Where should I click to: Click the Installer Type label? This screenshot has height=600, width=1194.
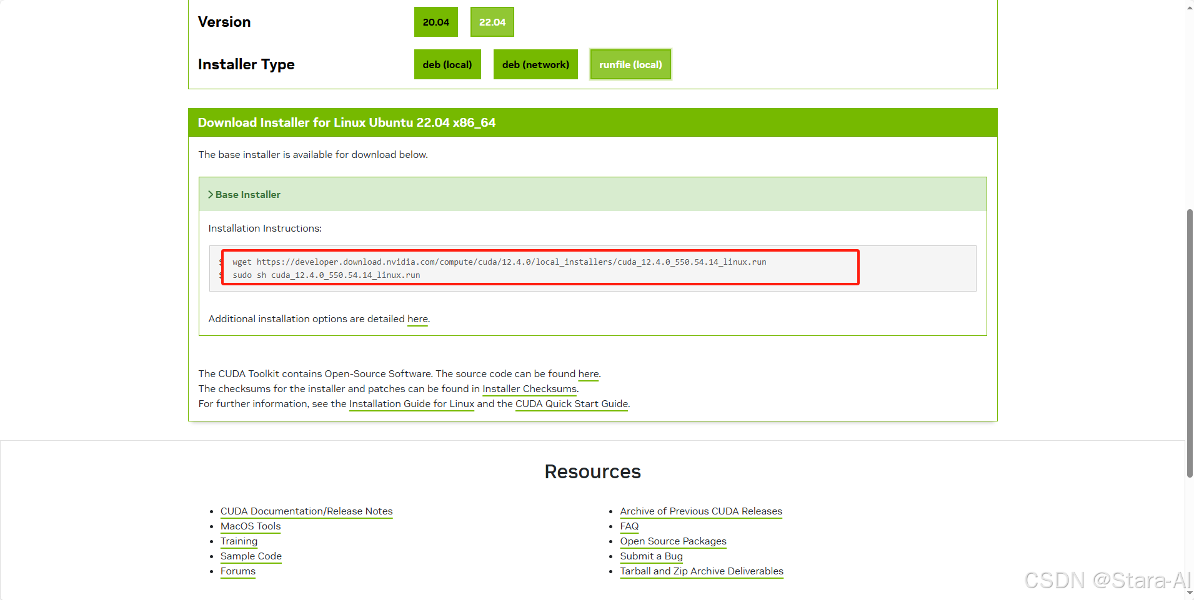(246, 64)
